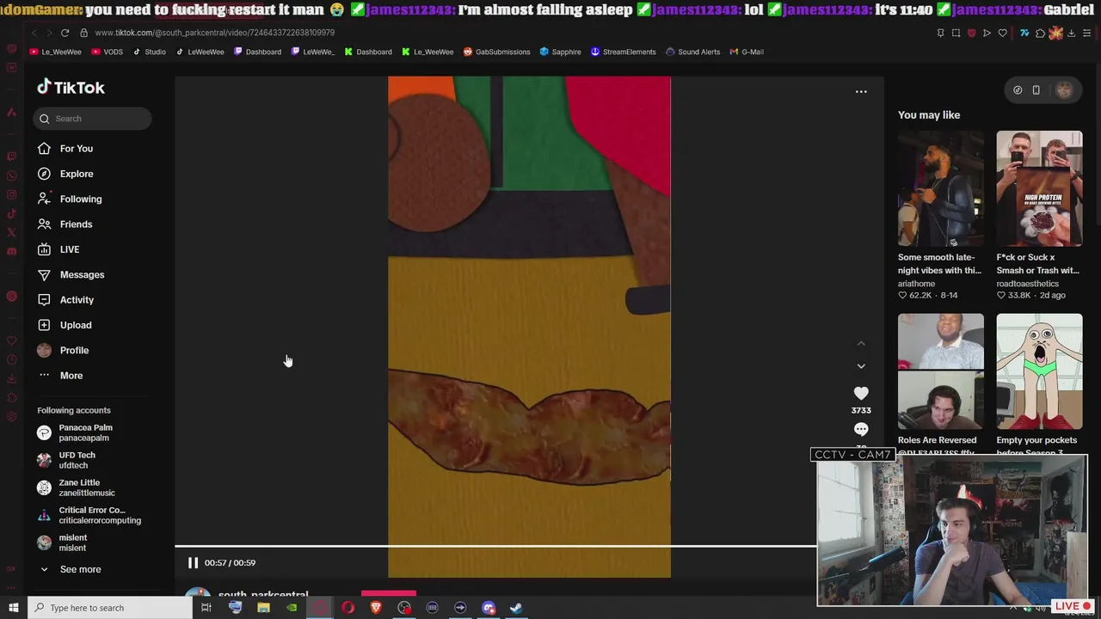
Task: Click Windows taskbar search box
Action: pos(110,608)
